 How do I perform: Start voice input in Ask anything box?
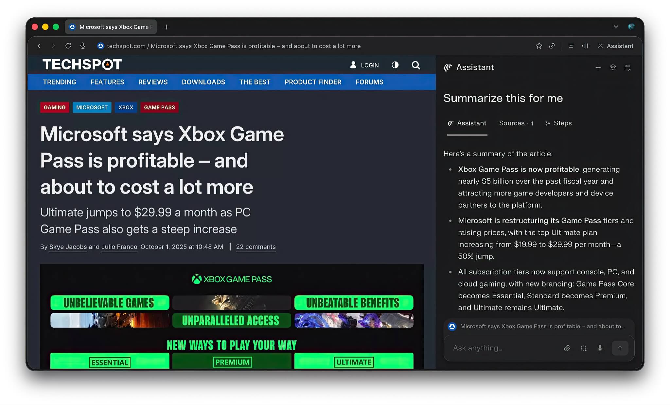point(600,348)
